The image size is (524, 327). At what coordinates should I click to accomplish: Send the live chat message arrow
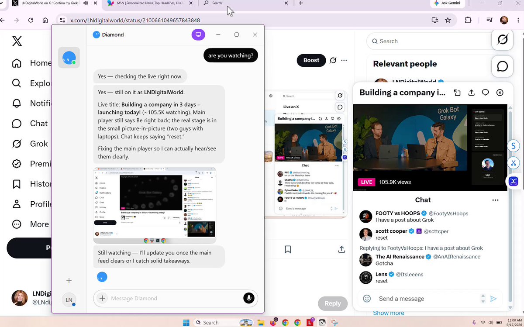(x=493, y=299)
